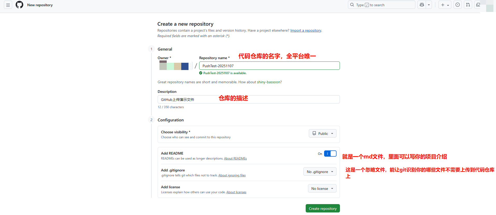This screenshot has width=496, height=215.
Task: Open the About ignoring files link
Action: [232, 175]
